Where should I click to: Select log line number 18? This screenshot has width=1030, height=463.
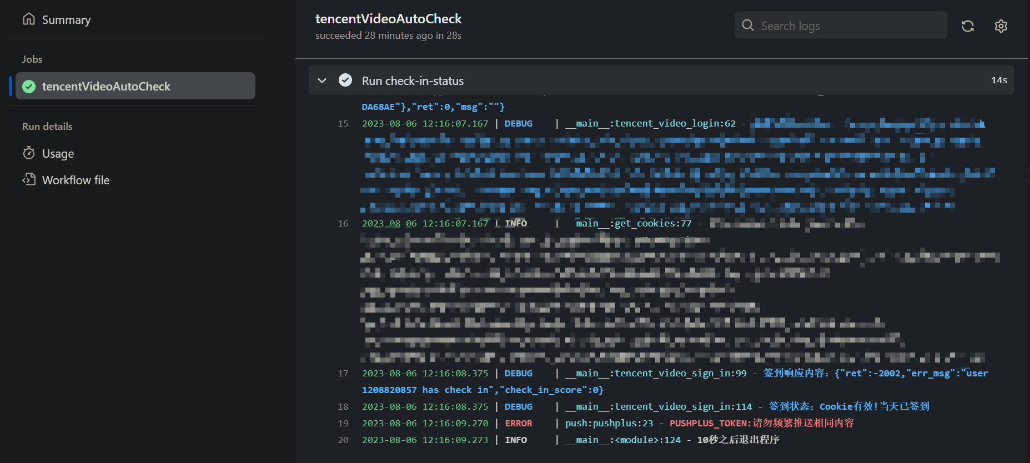pos(343,407)
